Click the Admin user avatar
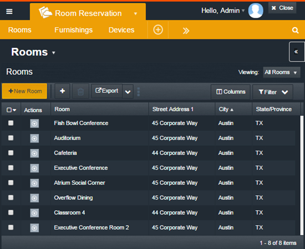 tap(256, 11)
